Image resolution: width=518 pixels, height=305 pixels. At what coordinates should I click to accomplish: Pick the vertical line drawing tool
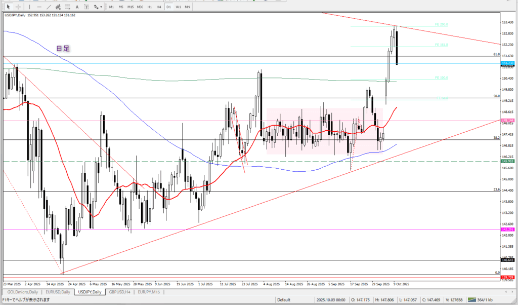(30, 7)
